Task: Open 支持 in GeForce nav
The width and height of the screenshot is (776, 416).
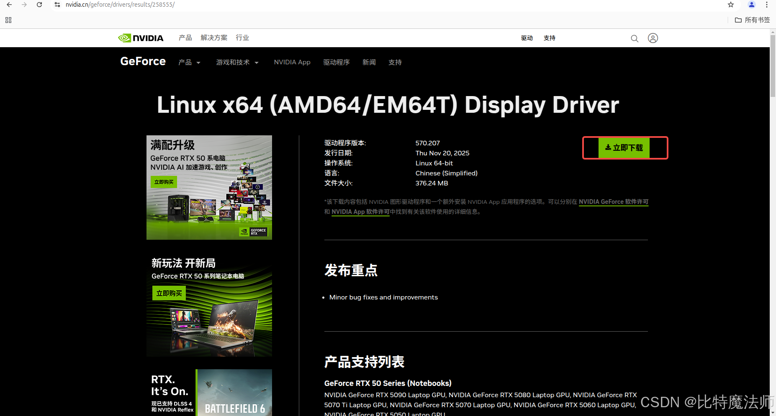Action: [x=395, y=62]
